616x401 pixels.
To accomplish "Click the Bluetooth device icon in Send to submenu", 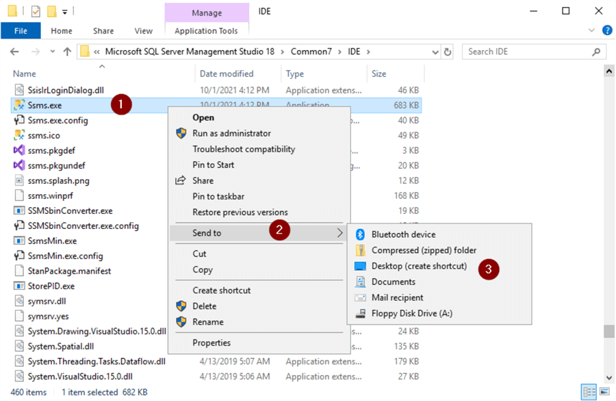I will point(360,234).
